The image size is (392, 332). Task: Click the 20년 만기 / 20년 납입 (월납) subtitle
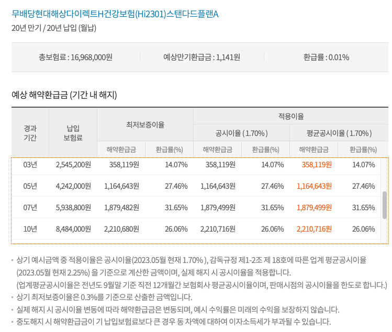(x=54, y=28)
